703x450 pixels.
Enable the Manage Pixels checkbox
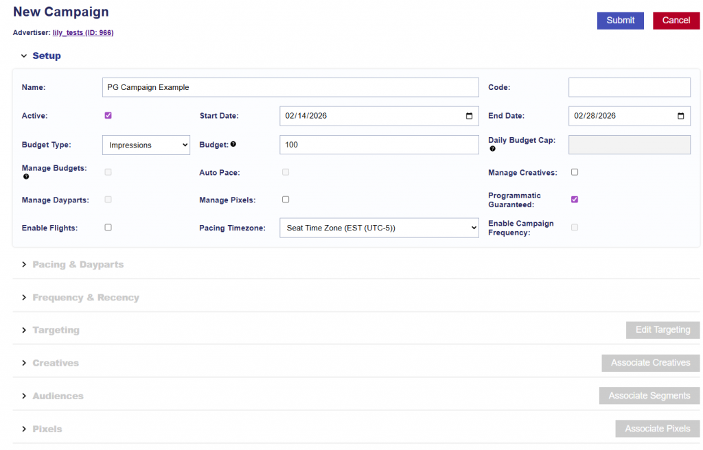point(286,200)
